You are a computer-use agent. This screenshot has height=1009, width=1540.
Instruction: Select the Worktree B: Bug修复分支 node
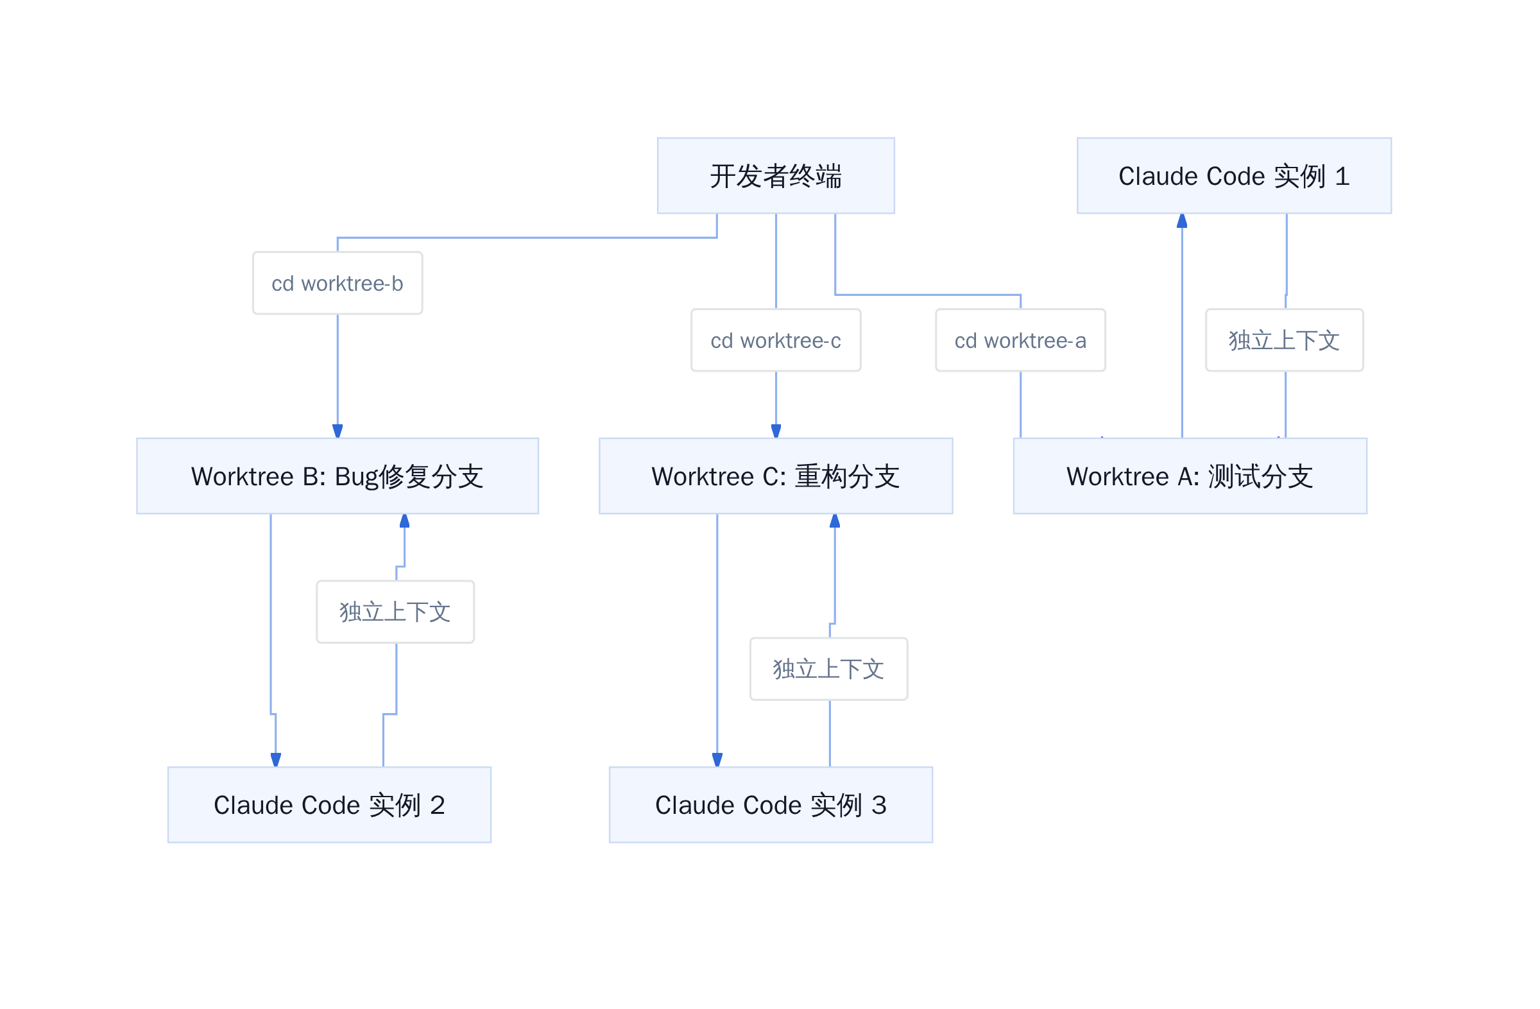(337, 476)
